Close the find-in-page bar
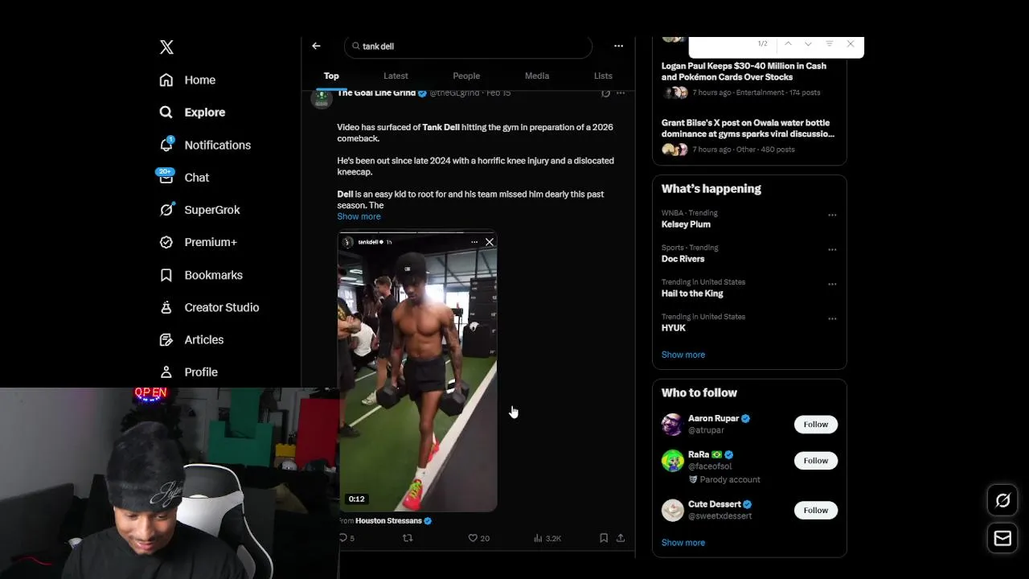 [850, 43]
